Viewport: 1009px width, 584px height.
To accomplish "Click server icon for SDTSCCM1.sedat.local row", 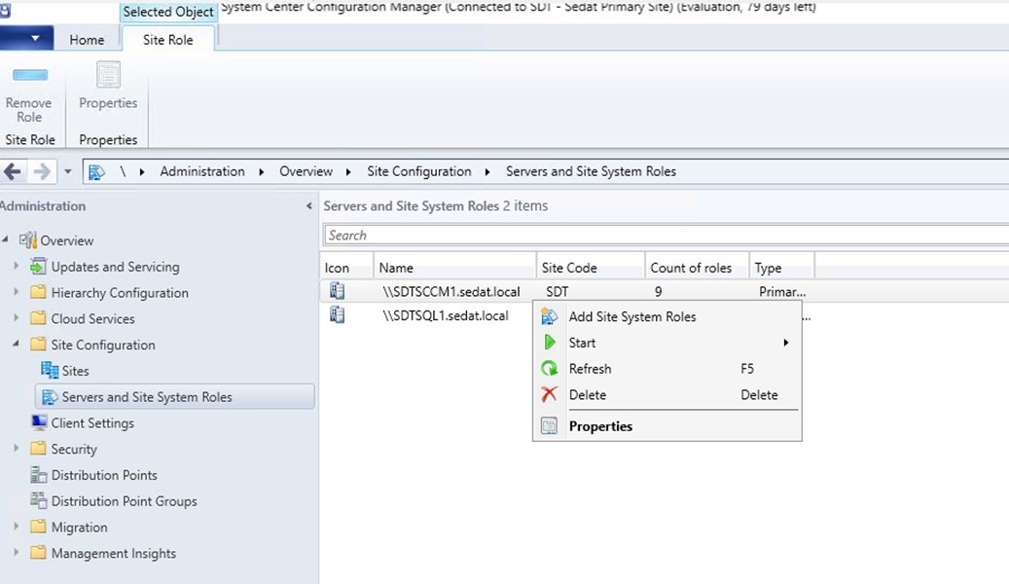I will (338, 291).
